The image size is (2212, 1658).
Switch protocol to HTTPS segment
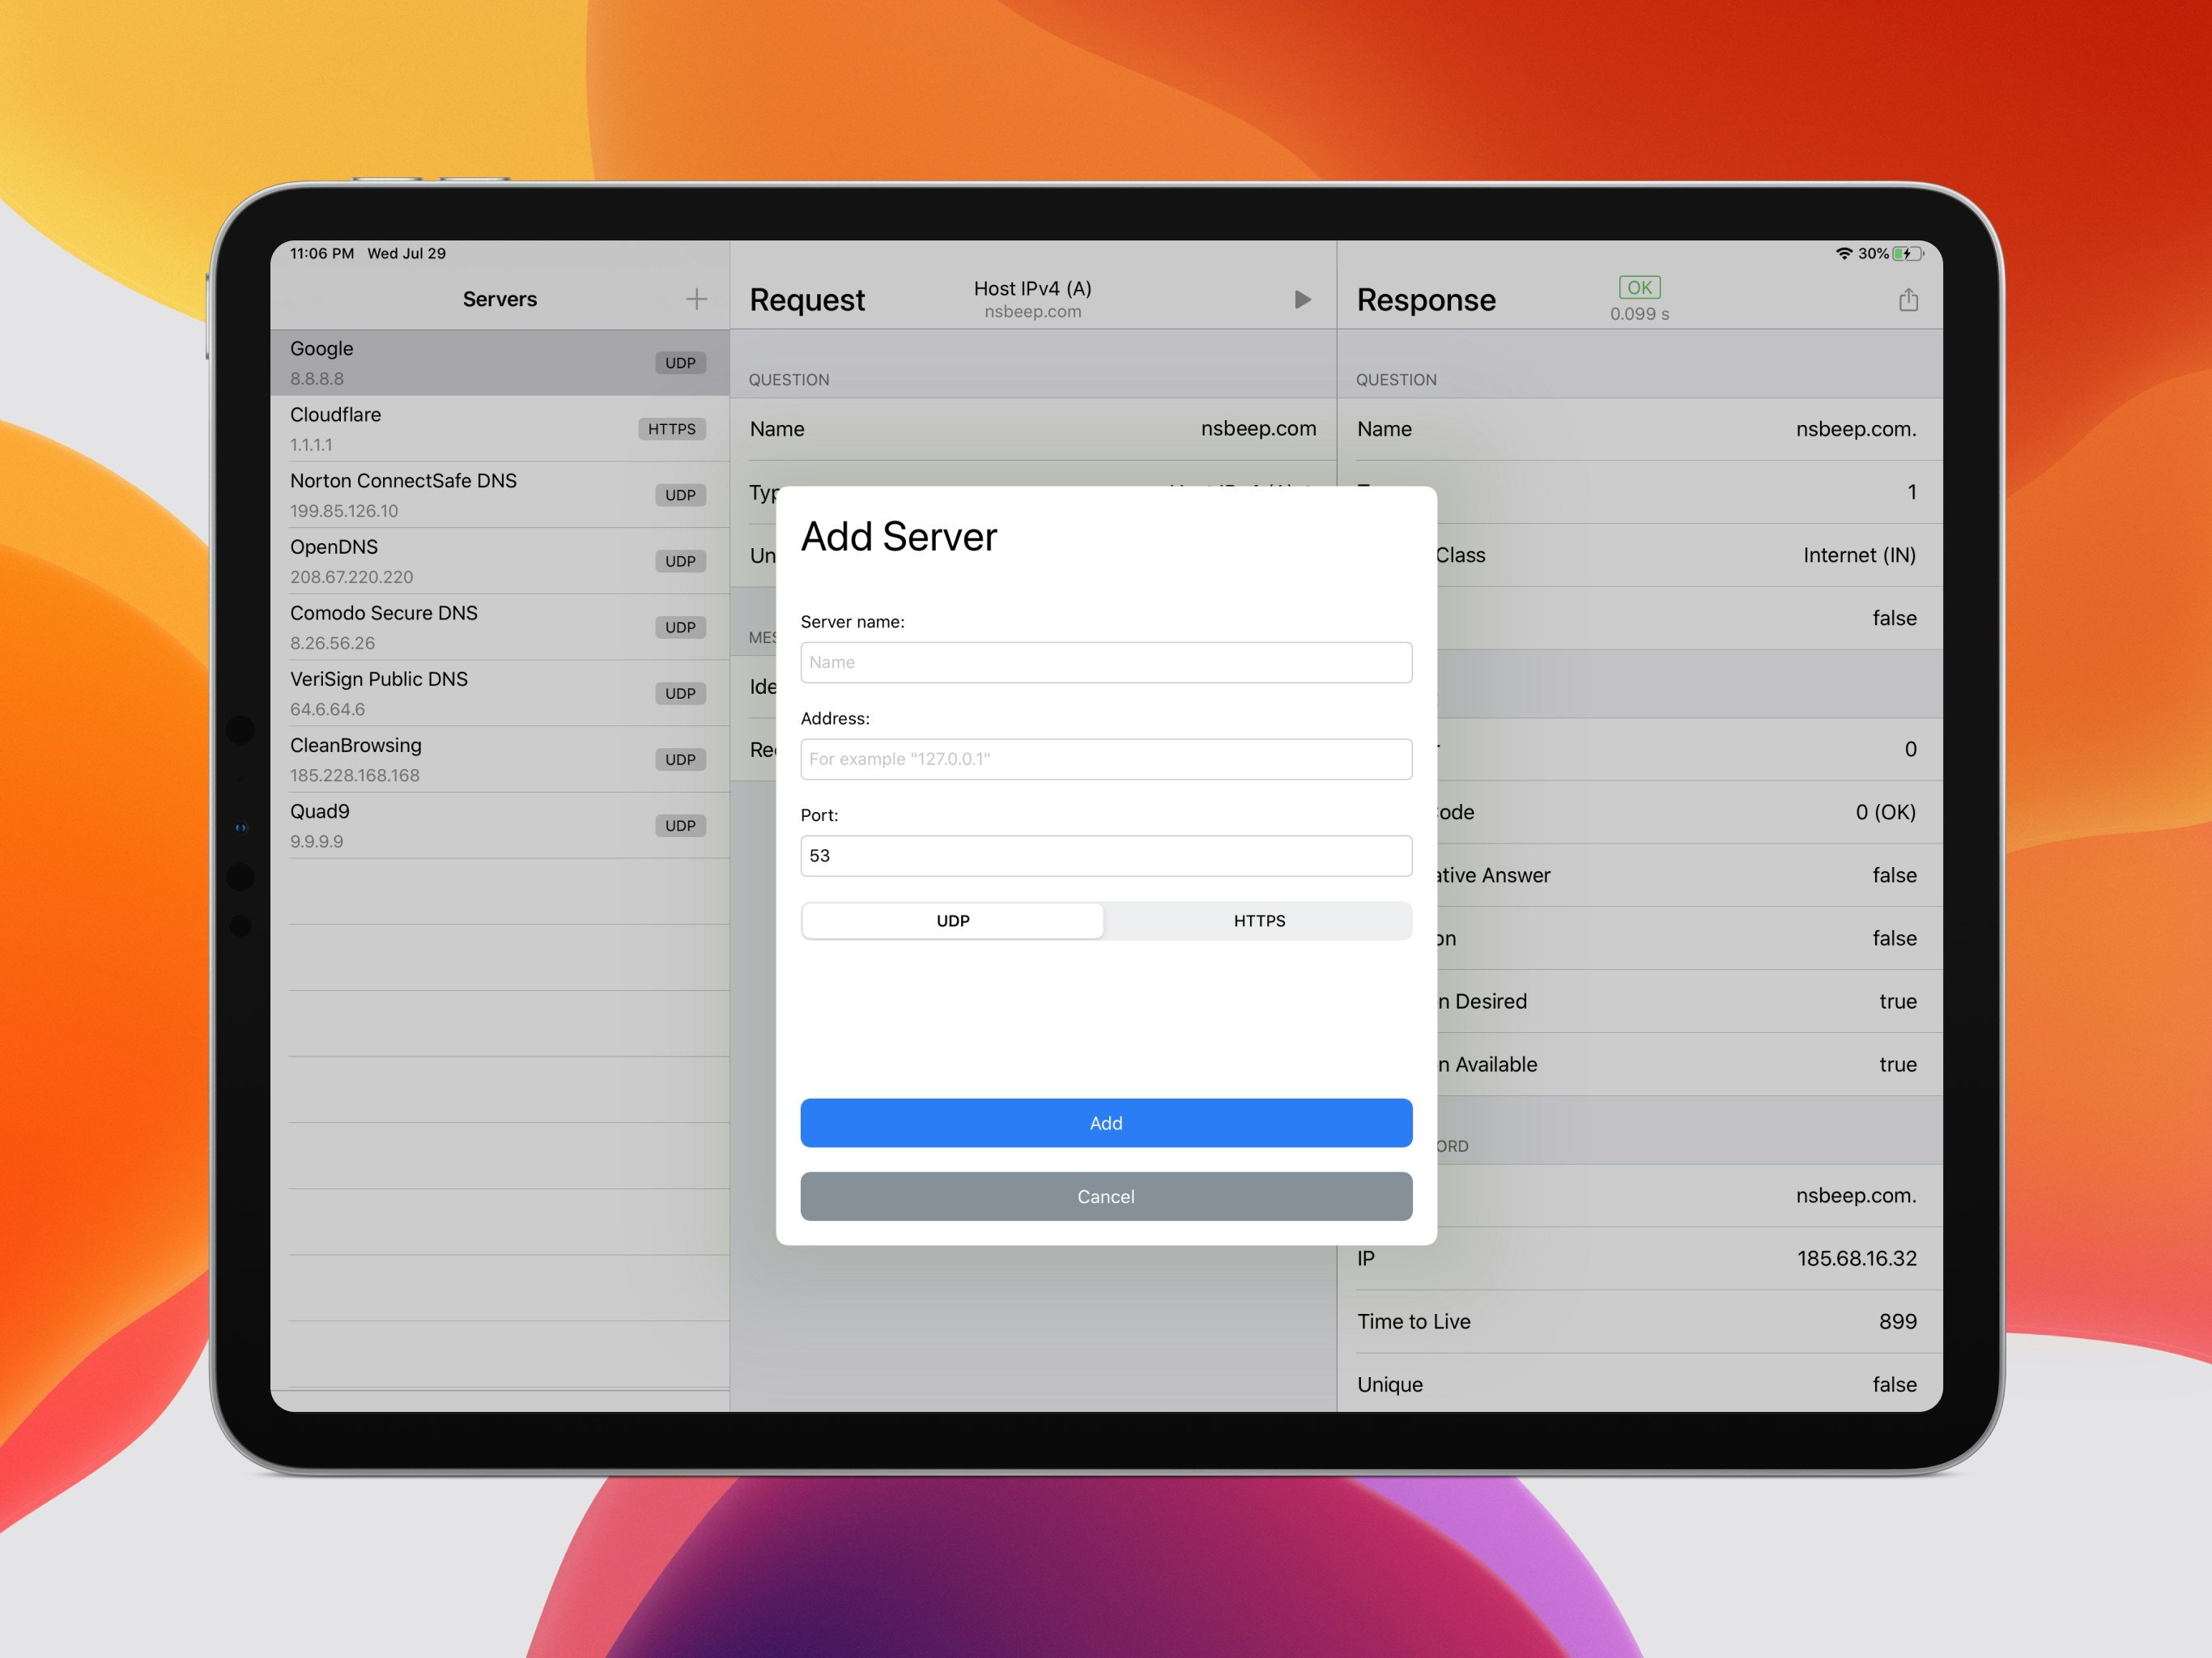point(1259,921)
